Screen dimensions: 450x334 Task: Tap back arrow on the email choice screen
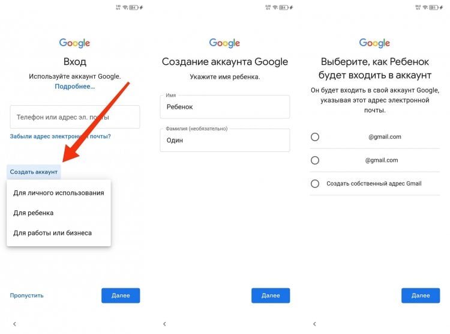(314, 324)
